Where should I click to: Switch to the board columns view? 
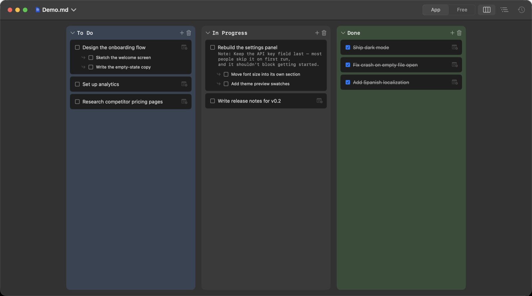coord(487,10)
